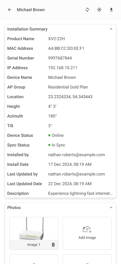Collapse the Installation Summary section

(111, 29)
